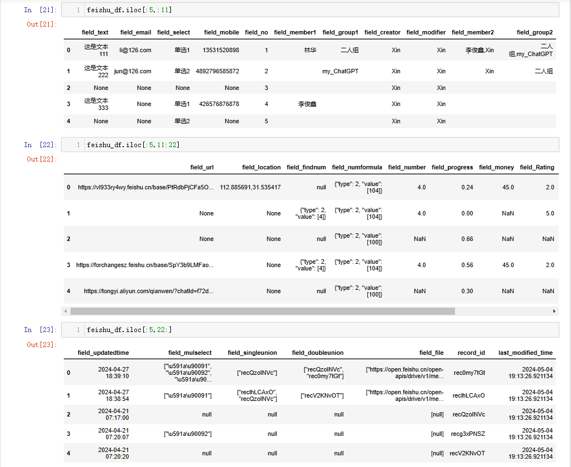Click the field_group1 column header
This screenshot has width=571, height=467.
pyautogui.click(x=341, y=32)
